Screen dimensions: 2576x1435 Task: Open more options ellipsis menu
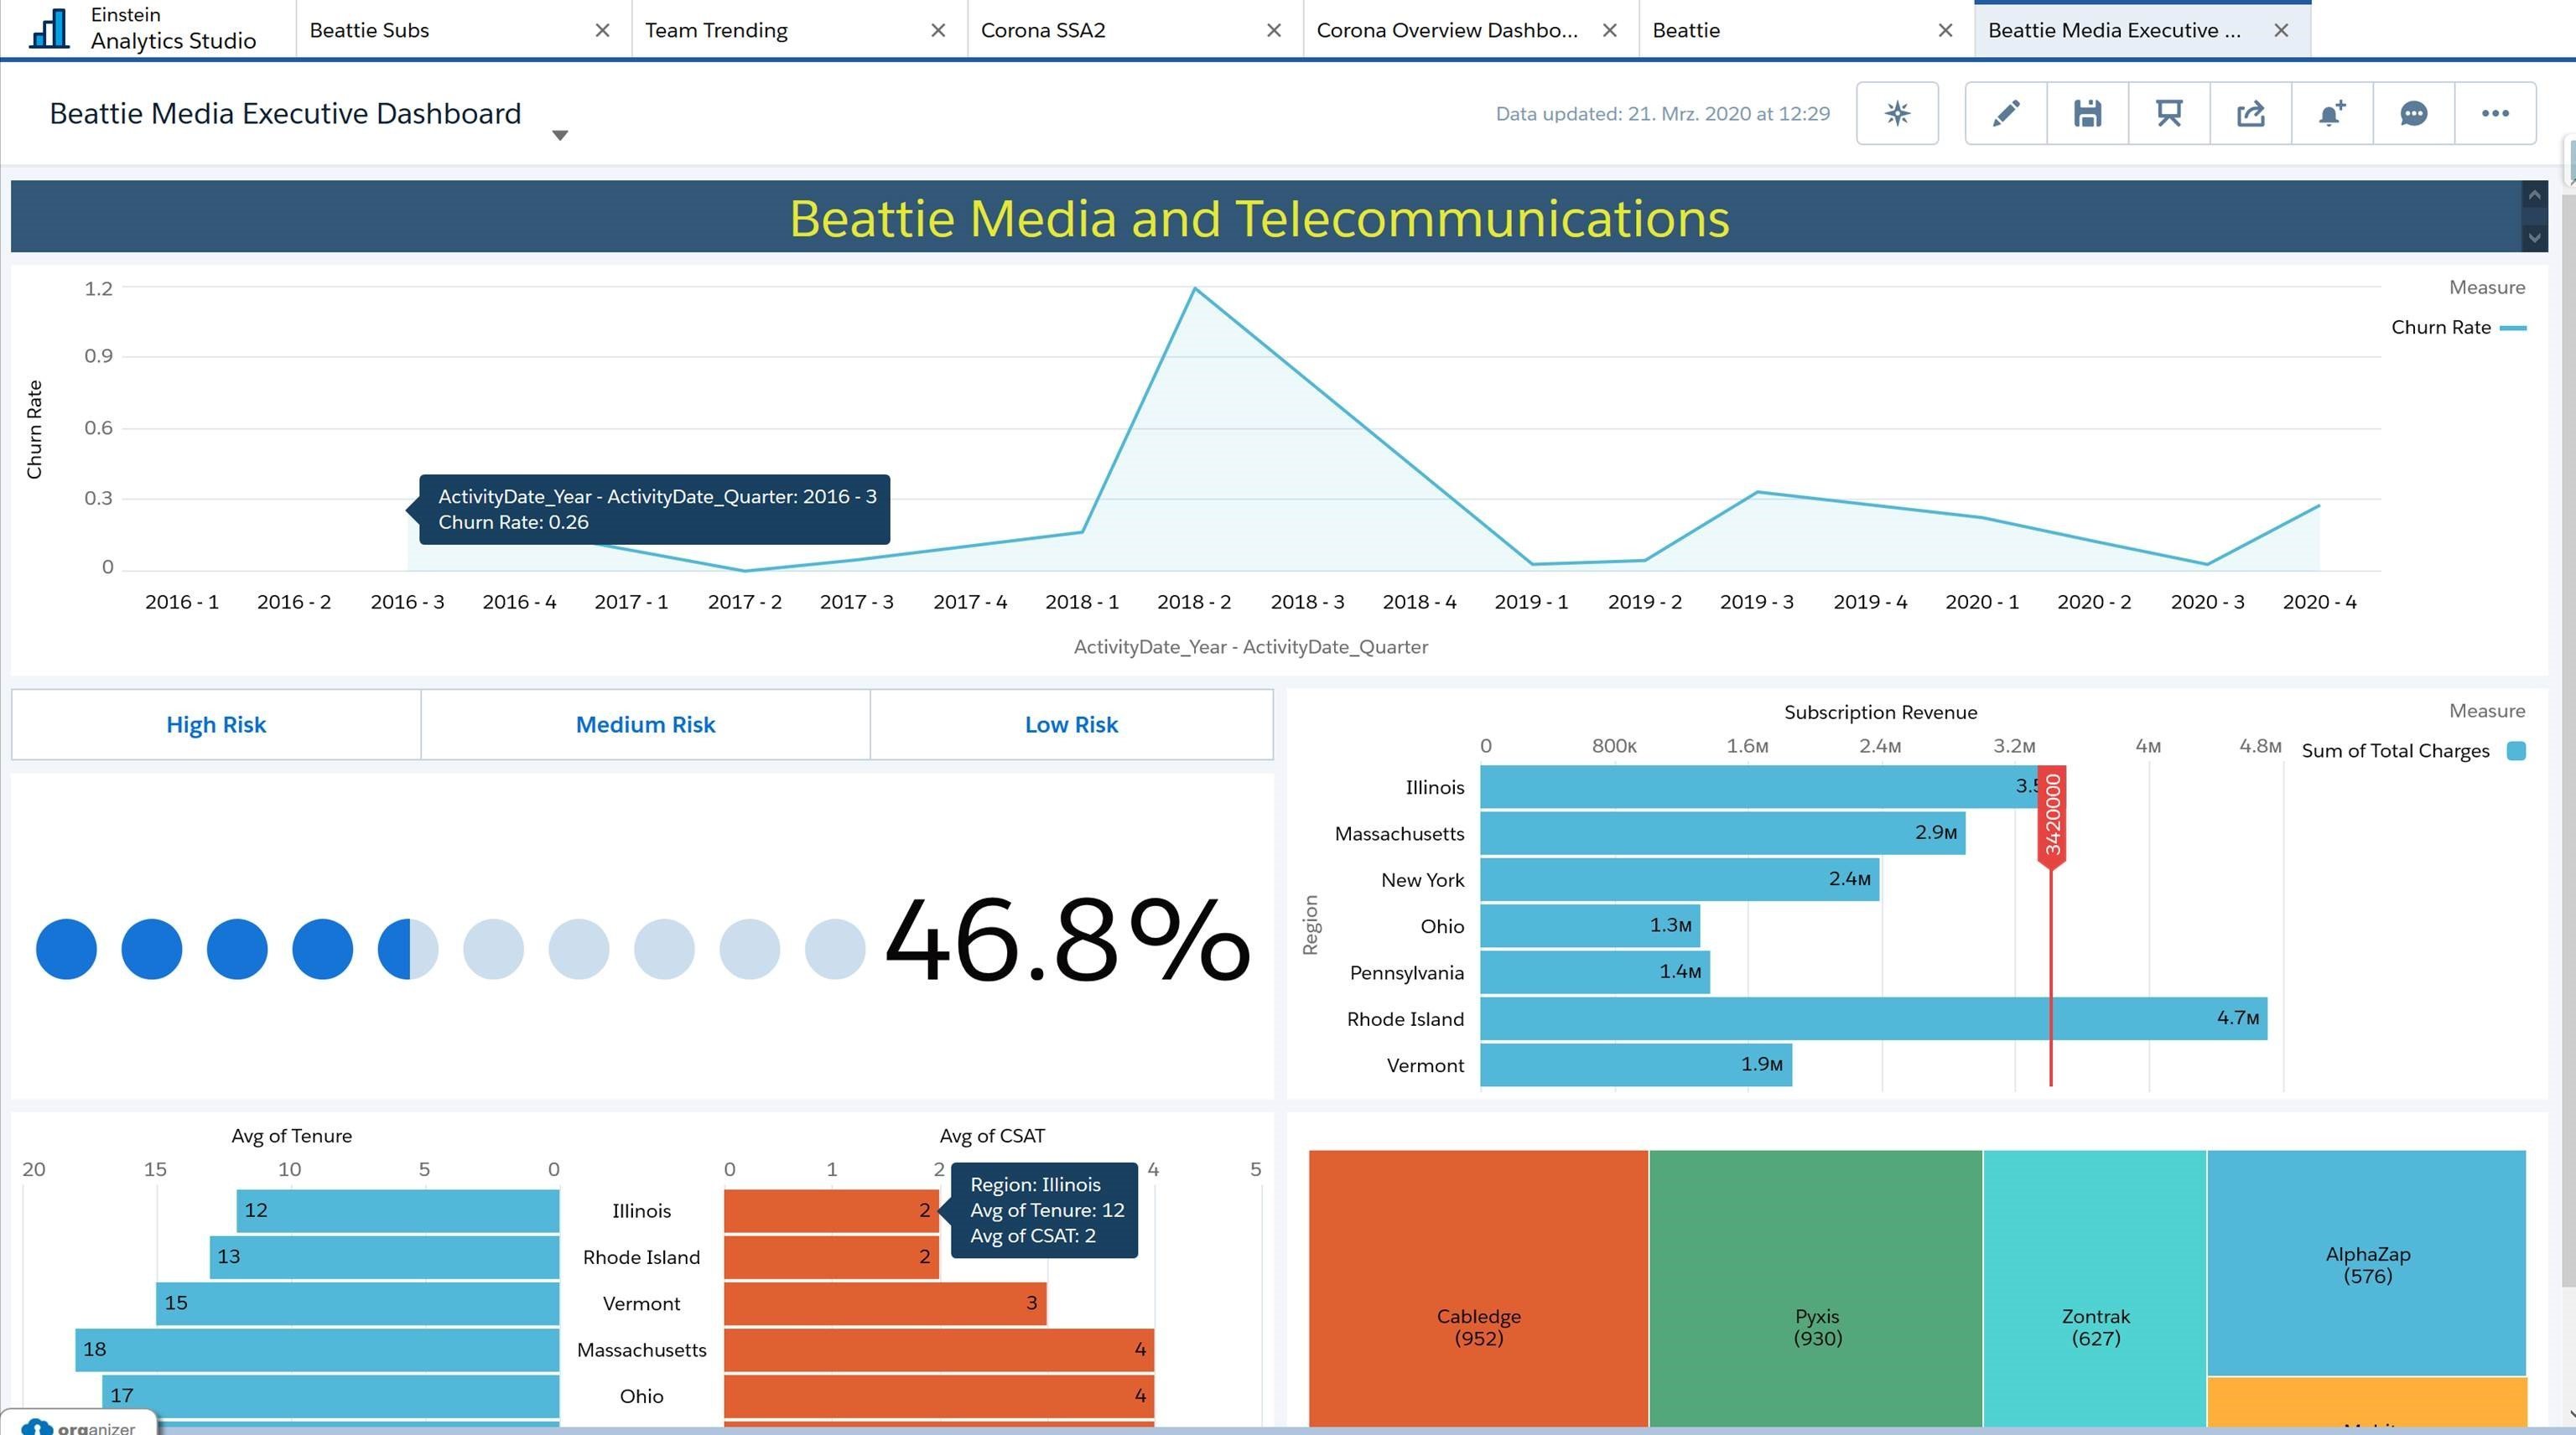click(x=2495, y=113)
